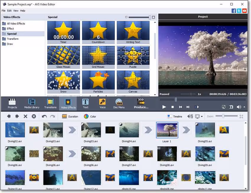This screenshot has width=251, height=193.
Task: Open the Help menu
Action: pos(23,11)
